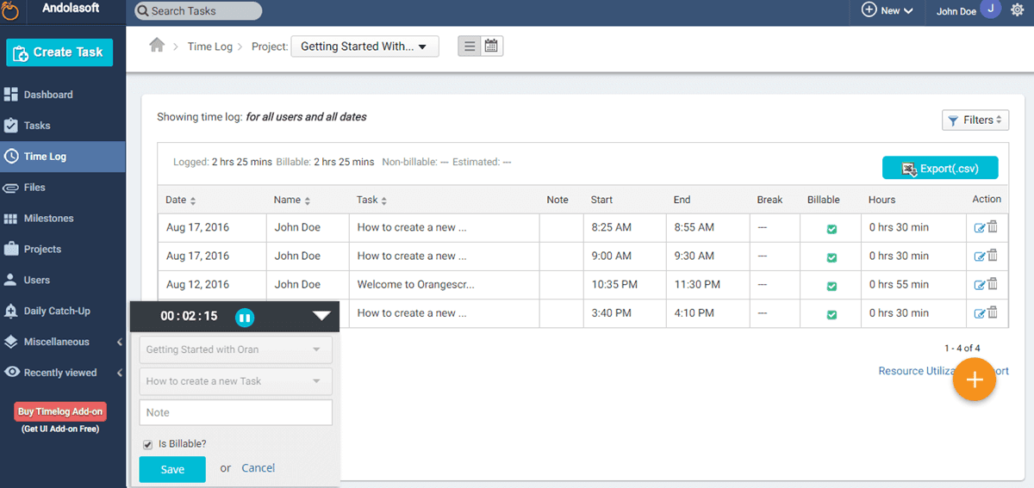Toggle billable checkbox for 8:25 AM entry
Viewport: 1034px width, 488px height.
pos(832,229)
